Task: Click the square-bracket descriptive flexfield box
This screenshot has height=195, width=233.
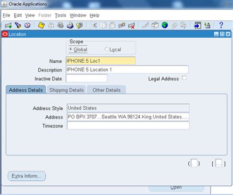Action: [219, 163]
